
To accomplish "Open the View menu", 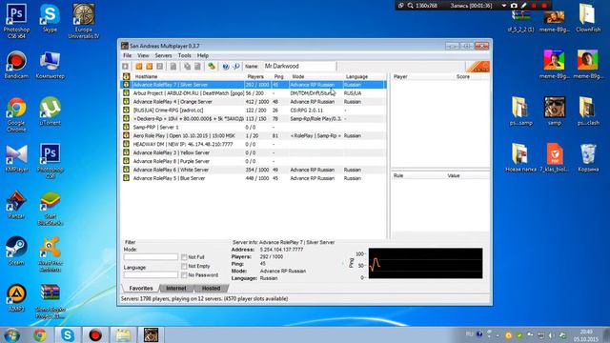I will pos(143,55).
